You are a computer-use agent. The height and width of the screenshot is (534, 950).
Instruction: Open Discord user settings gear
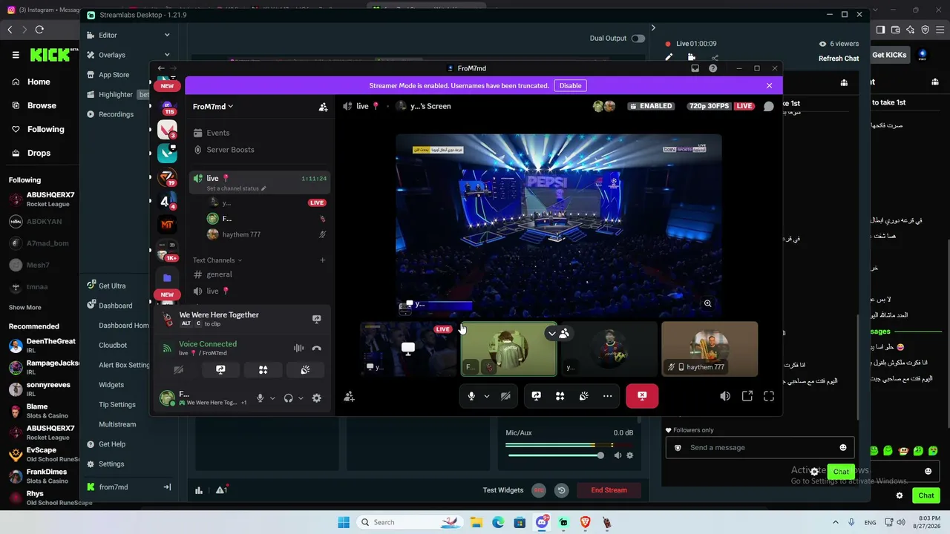[317, 398]
